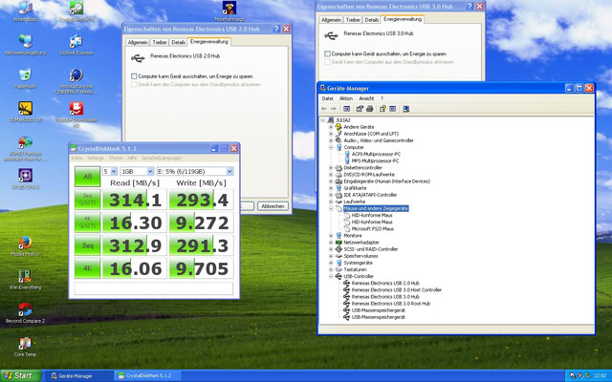The height and width of the screenshot is (382, 612).
Task: Switch to Details tab in USB 2.0 Hub properties
Action: click(x=179, y=42)
